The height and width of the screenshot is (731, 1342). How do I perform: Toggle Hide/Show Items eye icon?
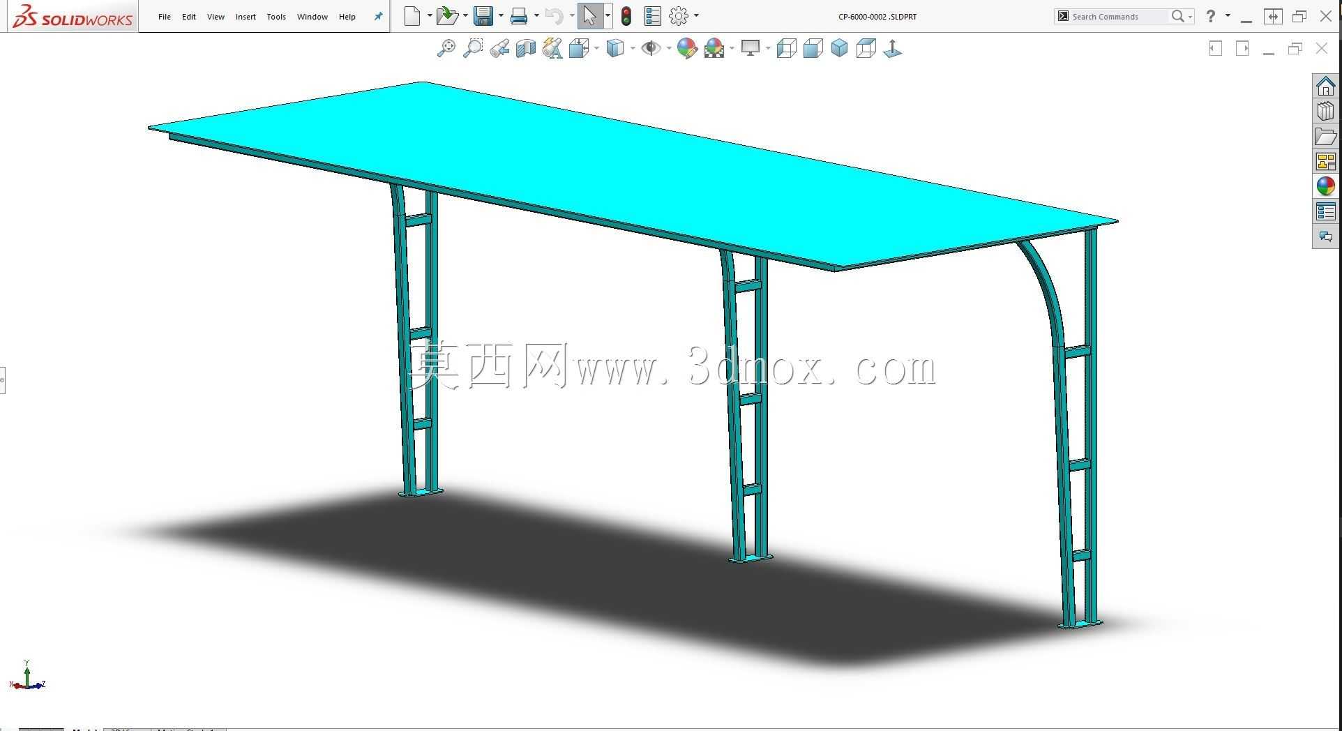tap(651, 48)
